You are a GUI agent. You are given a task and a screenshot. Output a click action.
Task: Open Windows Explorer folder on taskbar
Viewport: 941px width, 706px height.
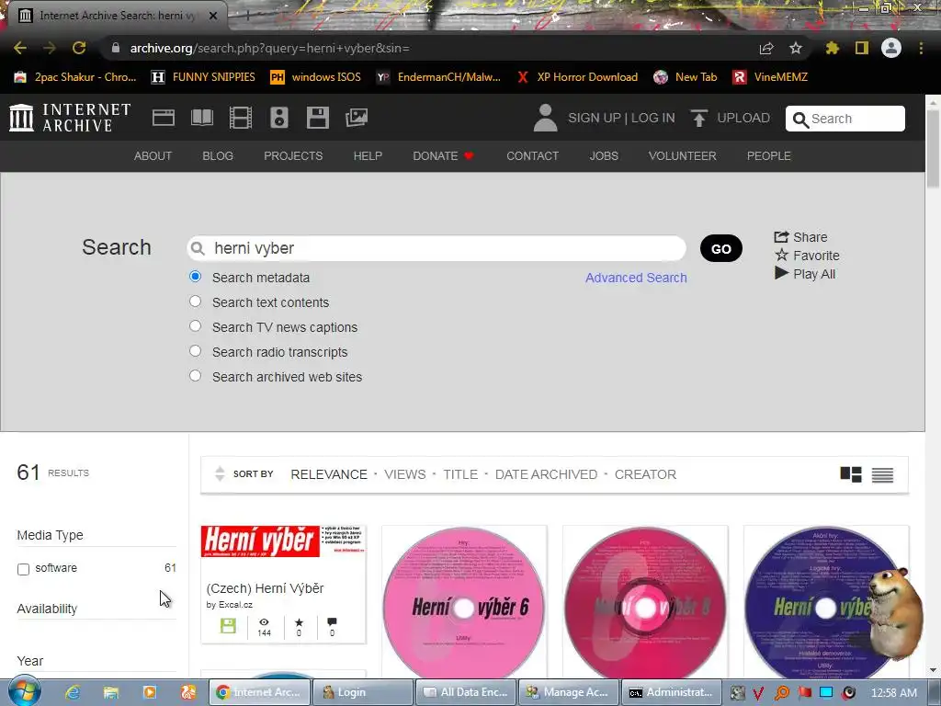coord(111,692)
